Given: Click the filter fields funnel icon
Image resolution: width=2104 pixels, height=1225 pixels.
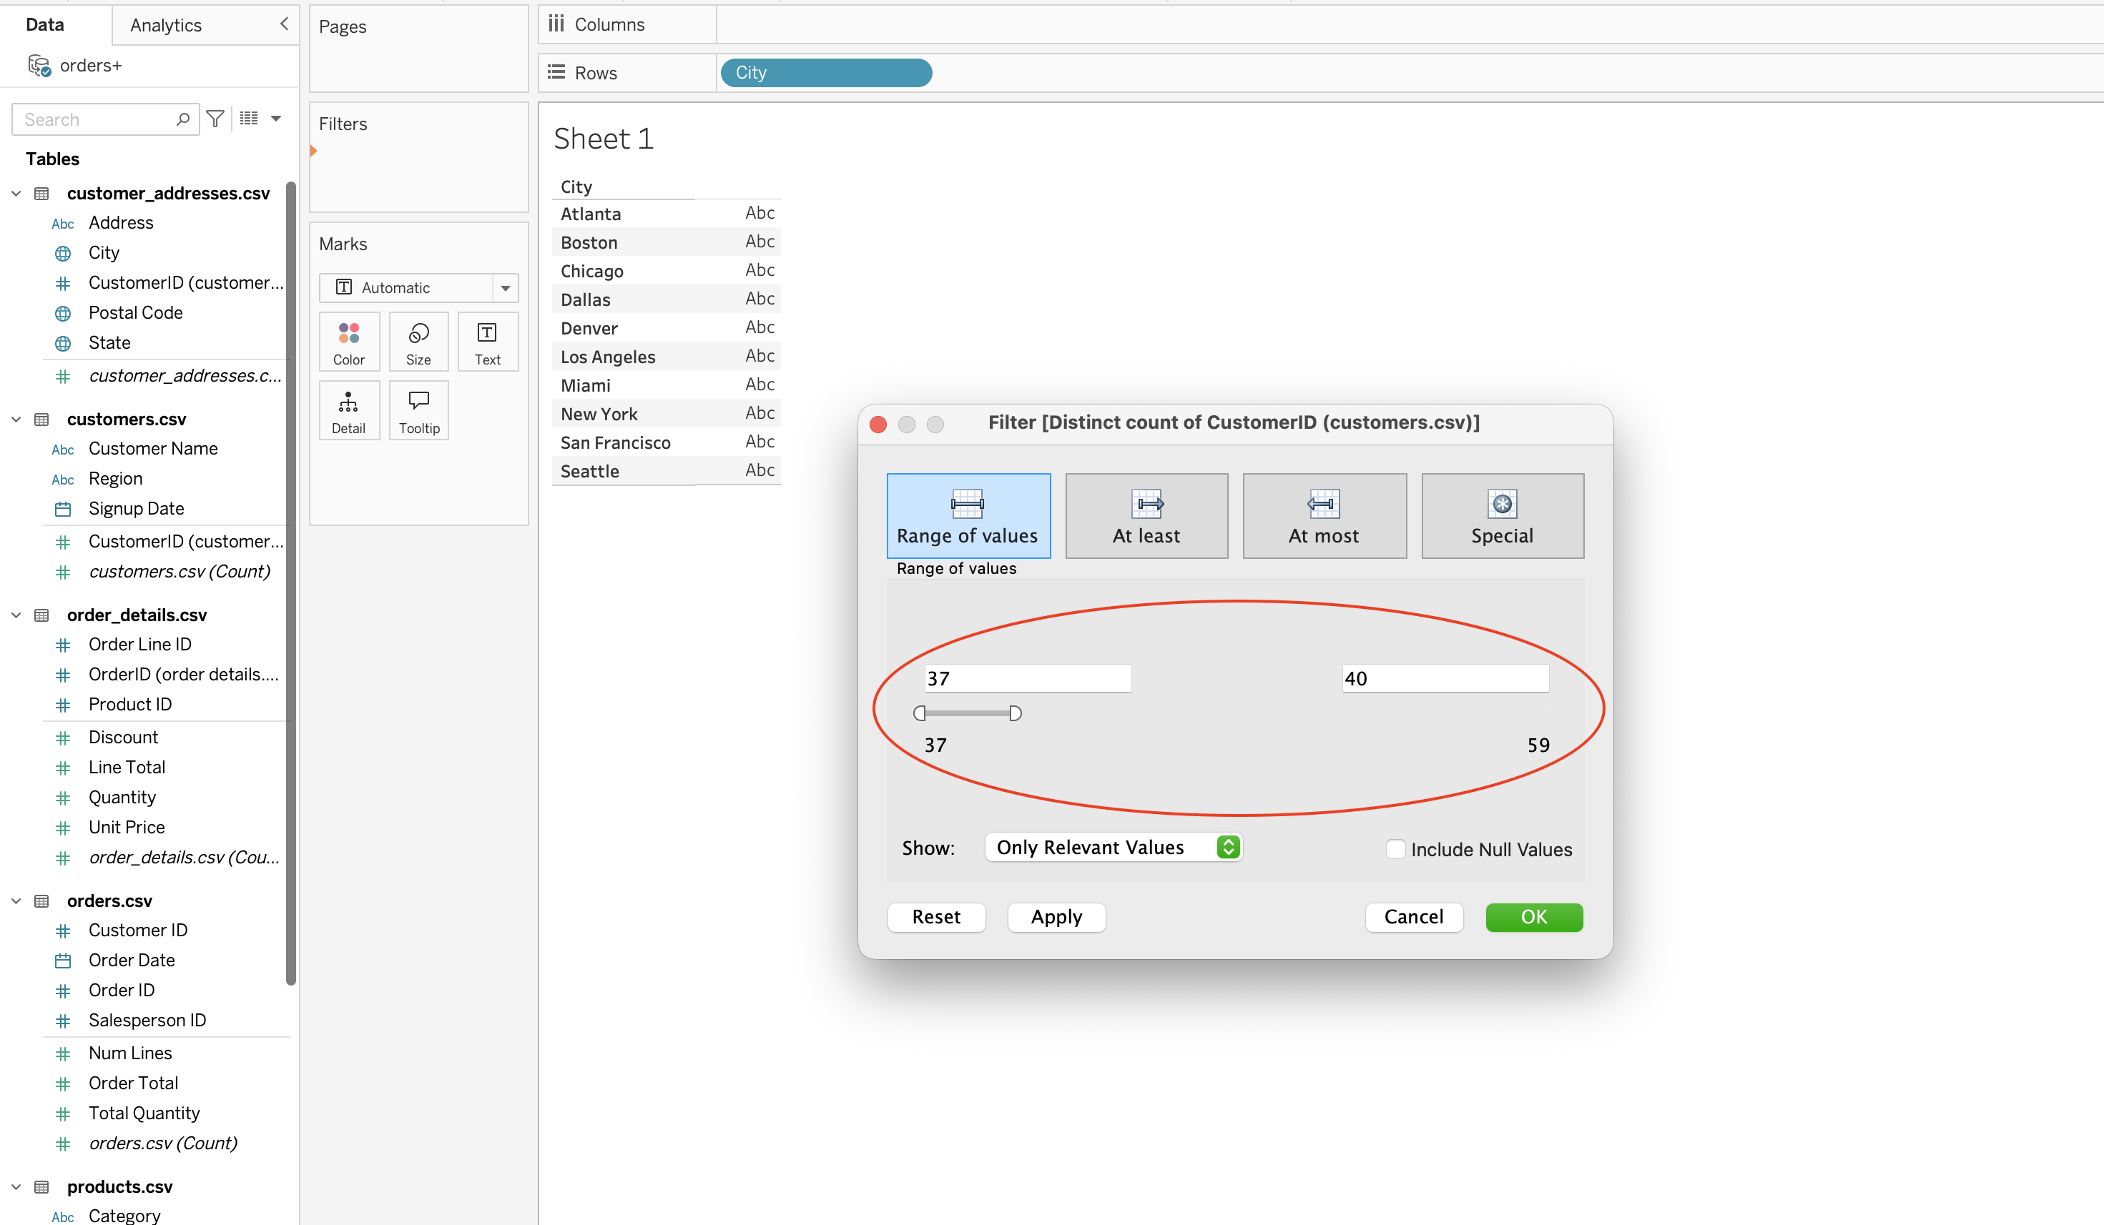Looking at the screenshot, I should [x=215, y=119].
